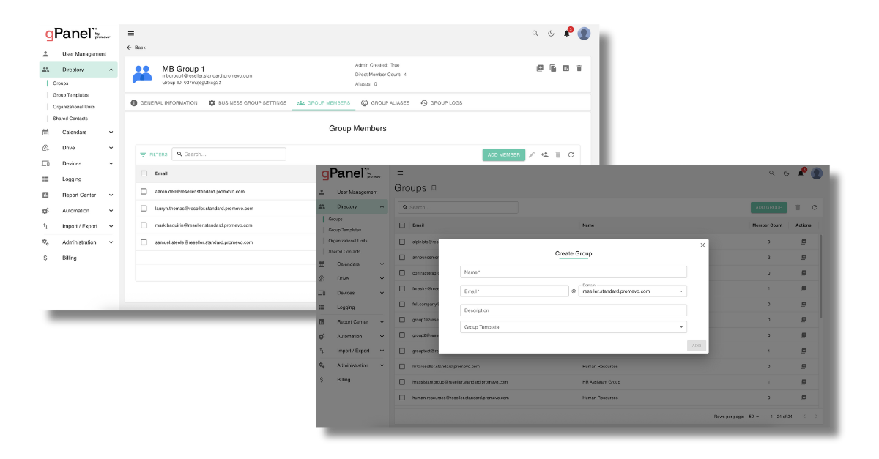The image size is (879, 459).
Task: Open profile avatar in Group Members window
Action: (584, 33)
